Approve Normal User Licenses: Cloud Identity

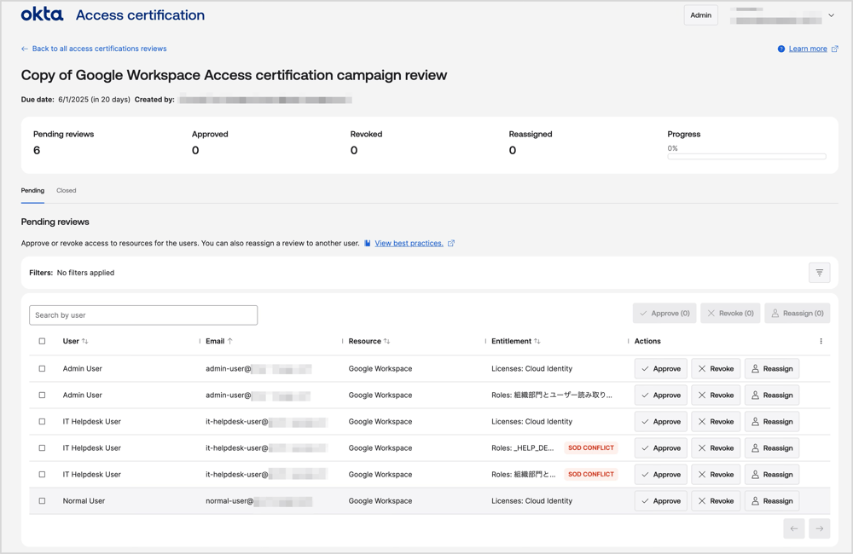pyautogui.click(x=660, y=500)
